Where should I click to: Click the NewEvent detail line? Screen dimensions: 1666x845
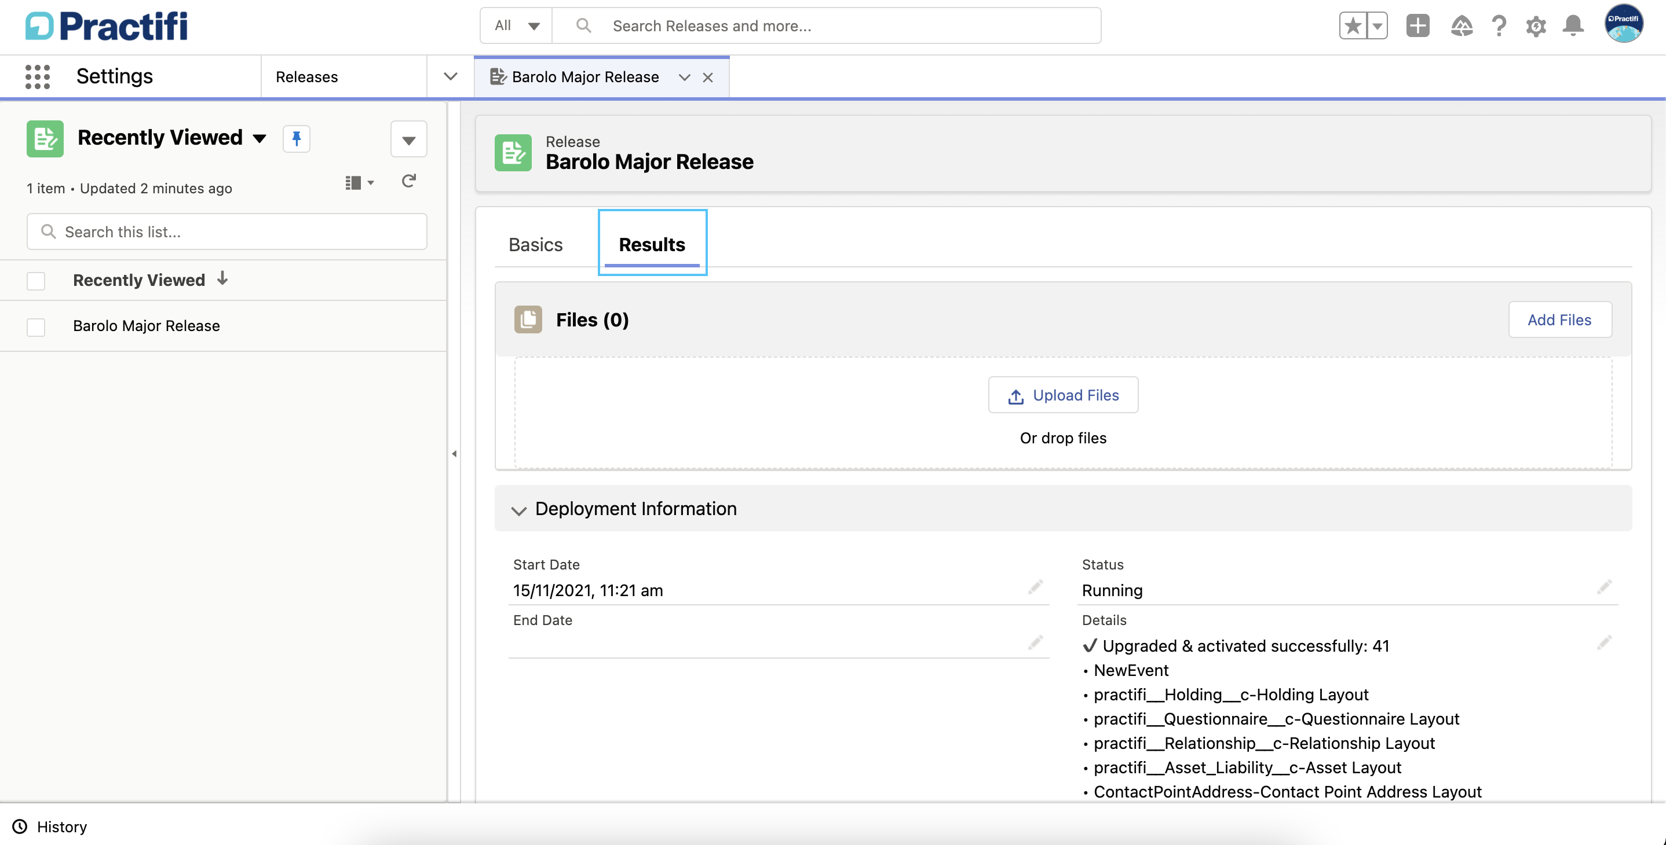click(x=1131, y=670)
